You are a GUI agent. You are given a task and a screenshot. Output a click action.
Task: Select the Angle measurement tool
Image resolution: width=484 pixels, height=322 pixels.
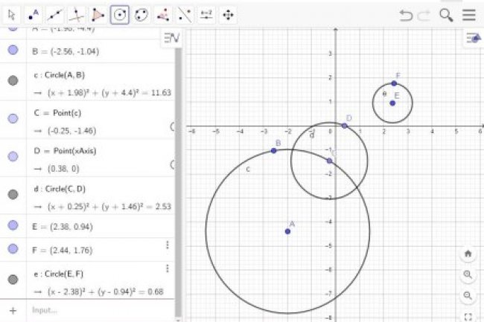coord(163,14)
